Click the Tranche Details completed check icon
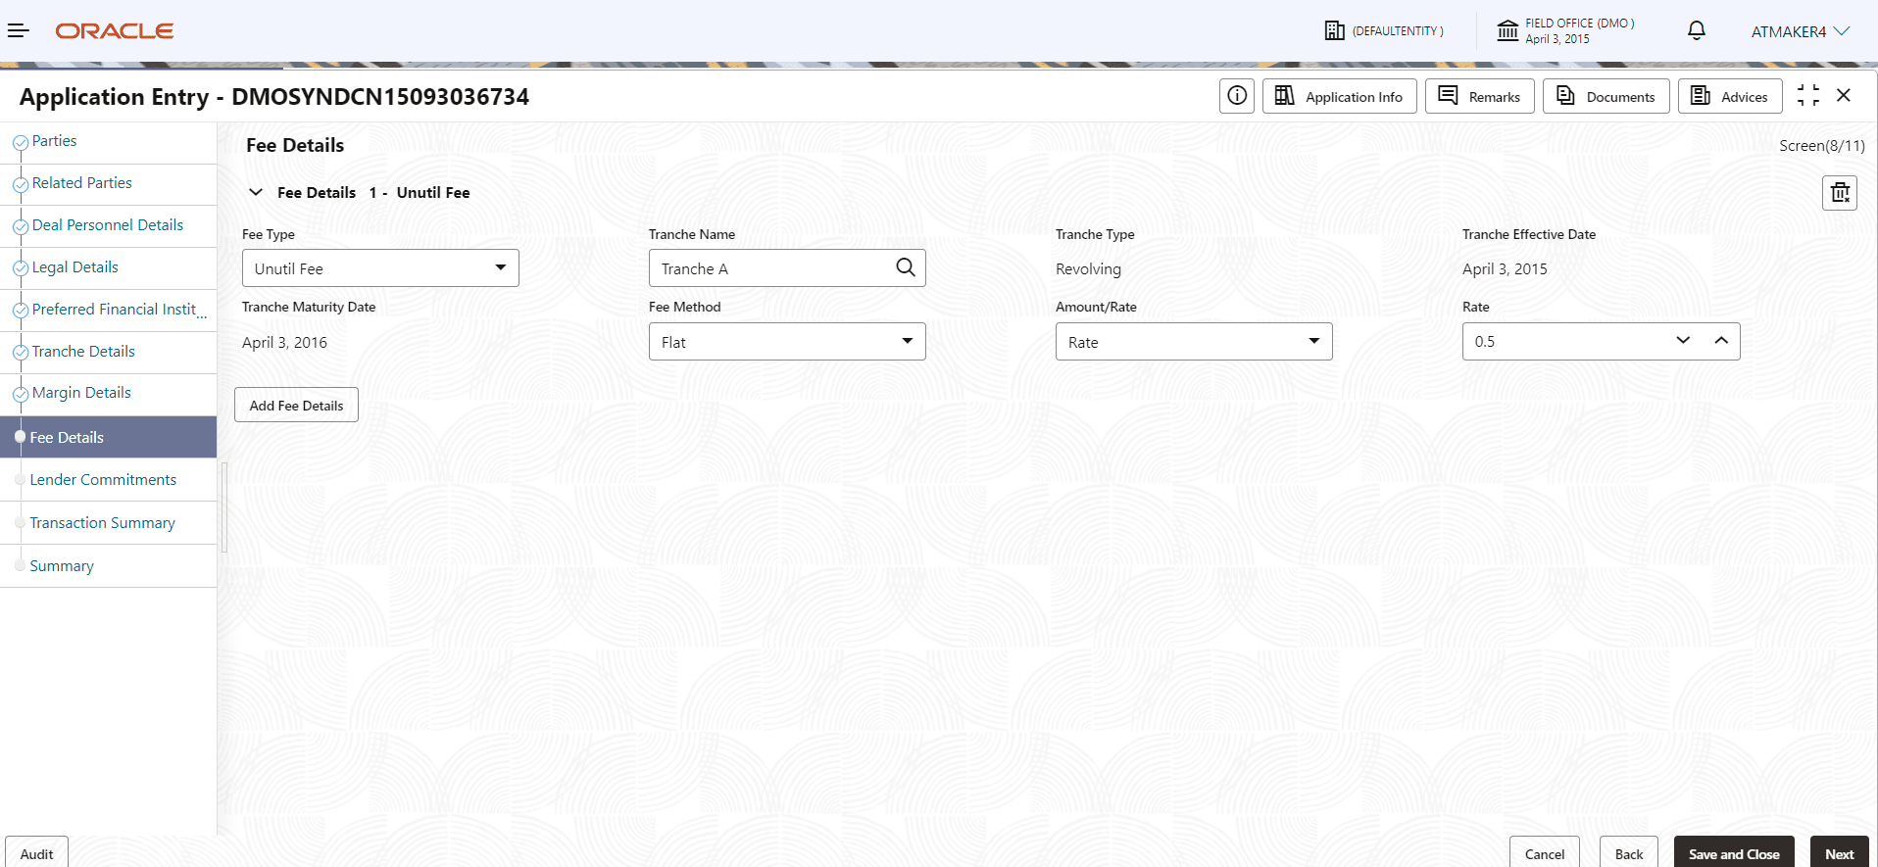 [x=21, y=353]
